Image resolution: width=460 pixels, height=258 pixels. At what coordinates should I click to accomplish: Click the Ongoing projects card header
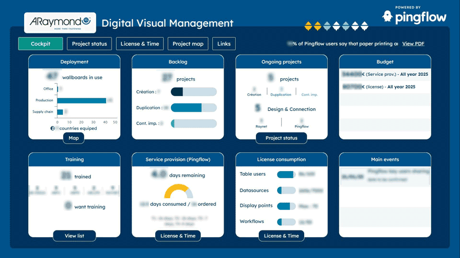(281, 62)
